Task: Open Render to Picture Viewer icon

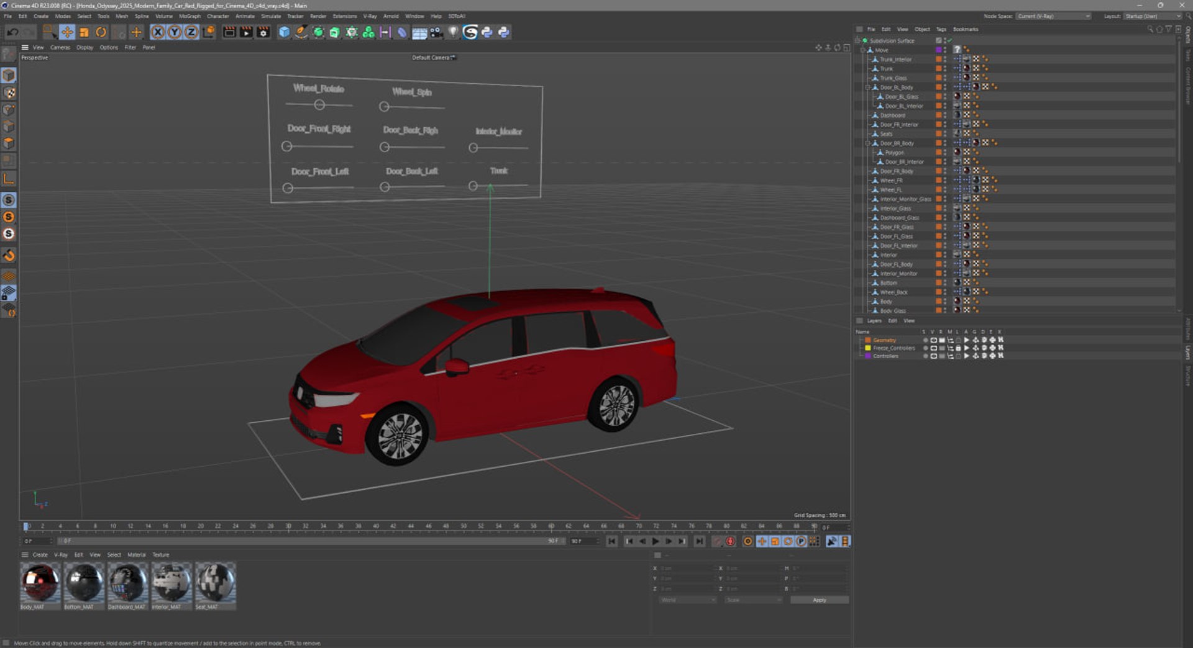Action: tap(246, 32)
